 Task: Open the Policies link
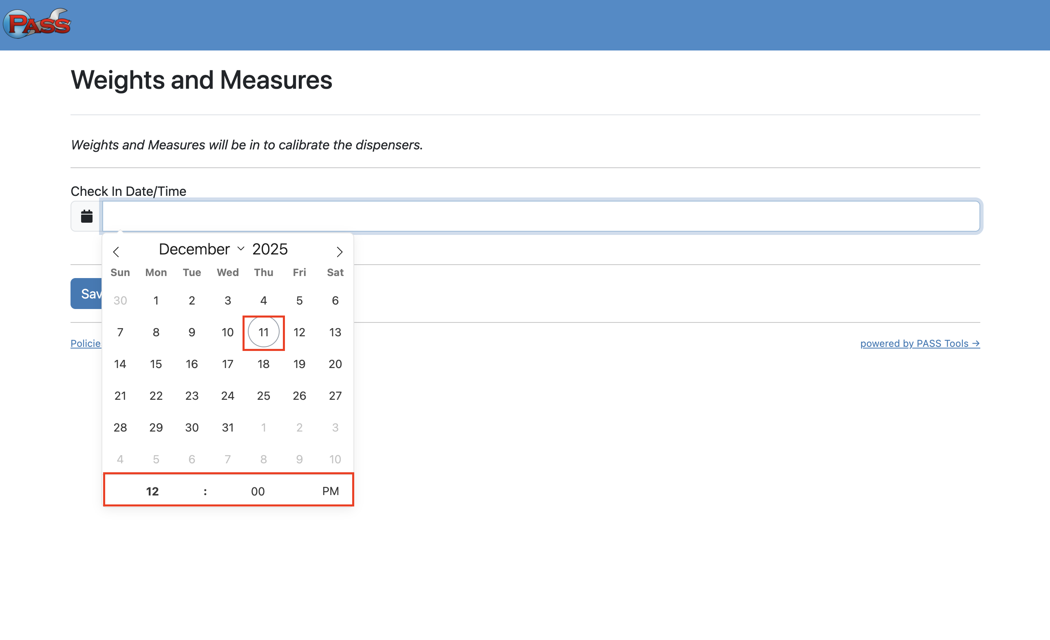click(86, 343)
